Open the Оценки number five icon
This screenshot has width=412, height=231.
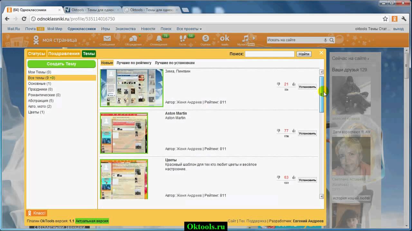coord(205,39)
